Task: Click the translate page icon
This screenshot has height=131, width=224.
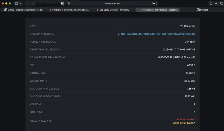Action: click(153, 4)
